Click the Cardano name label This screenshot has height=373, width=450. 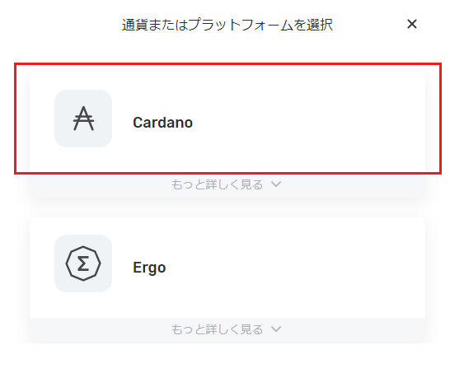coord(162,123)
